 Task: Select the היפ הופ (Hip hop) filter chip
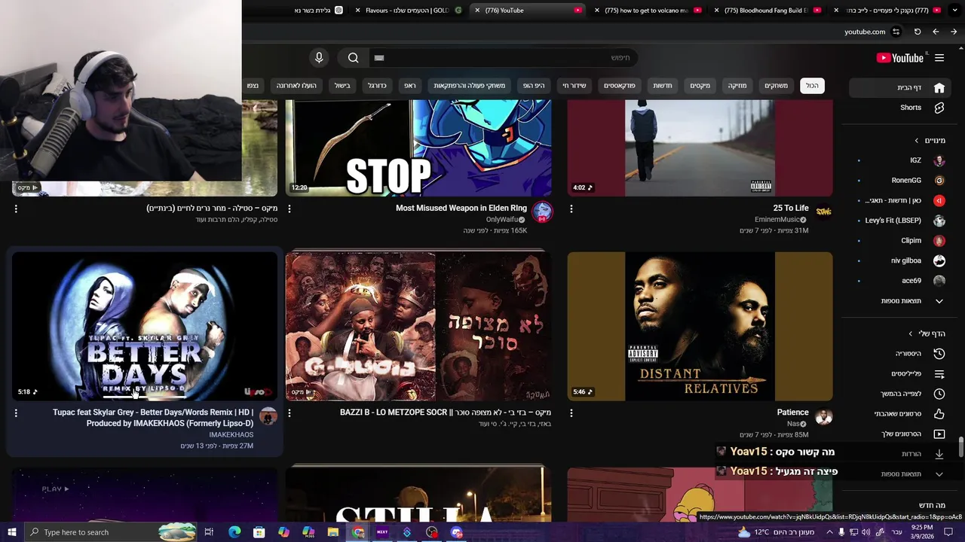point(534,86)
